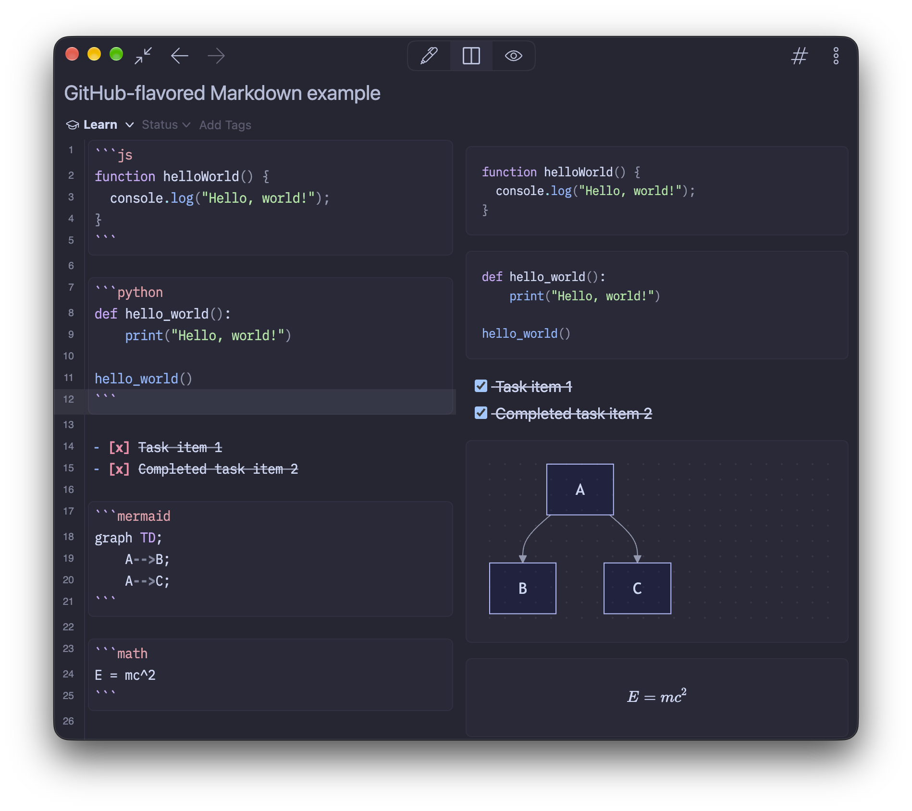Open the Status dropdown
The image size is (912, 811).
point(166,125)
